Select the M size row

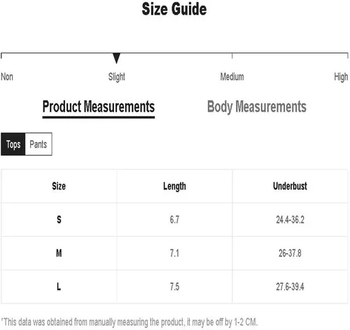tap(174, 253)
